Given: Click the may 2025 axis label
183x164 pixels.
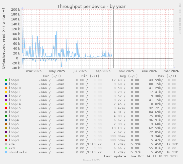Looking at the screenshot, I should [x=57, y=71].
